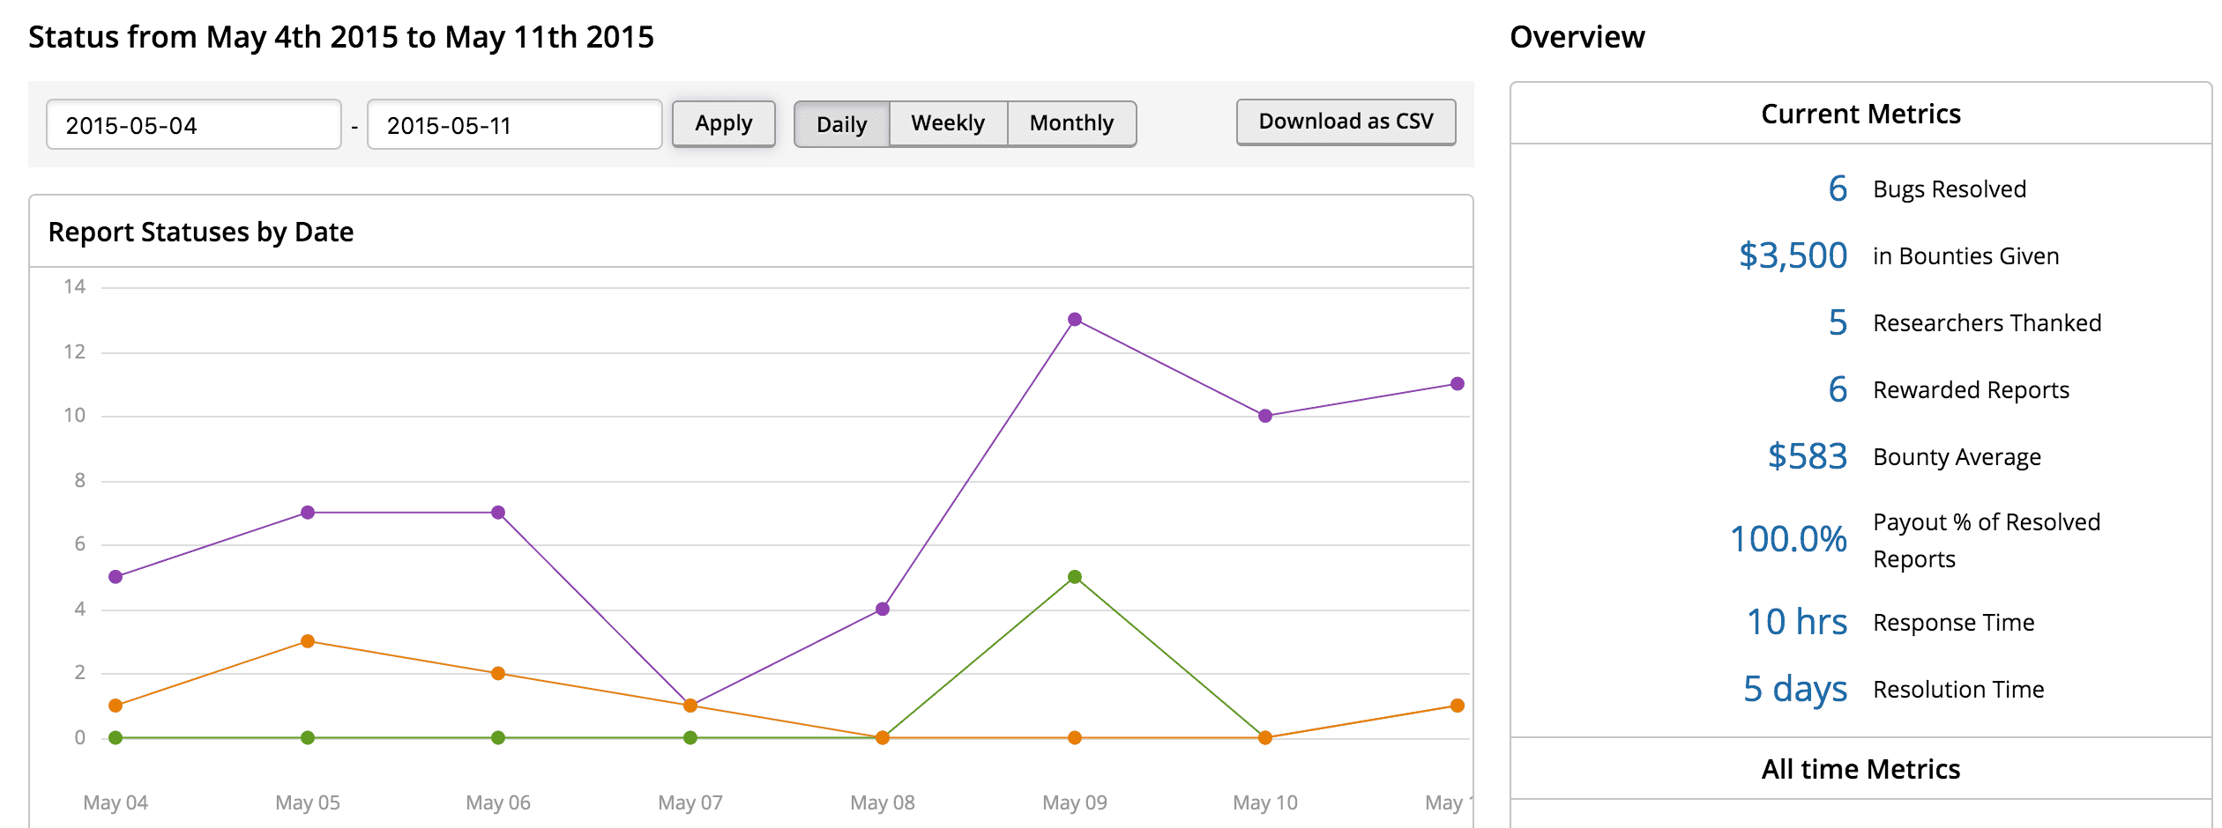Viewport: 2222px width, 828px height.
Task: Click the purple data point on May 06
Action: pyautogui.click(x=498, y=513)
